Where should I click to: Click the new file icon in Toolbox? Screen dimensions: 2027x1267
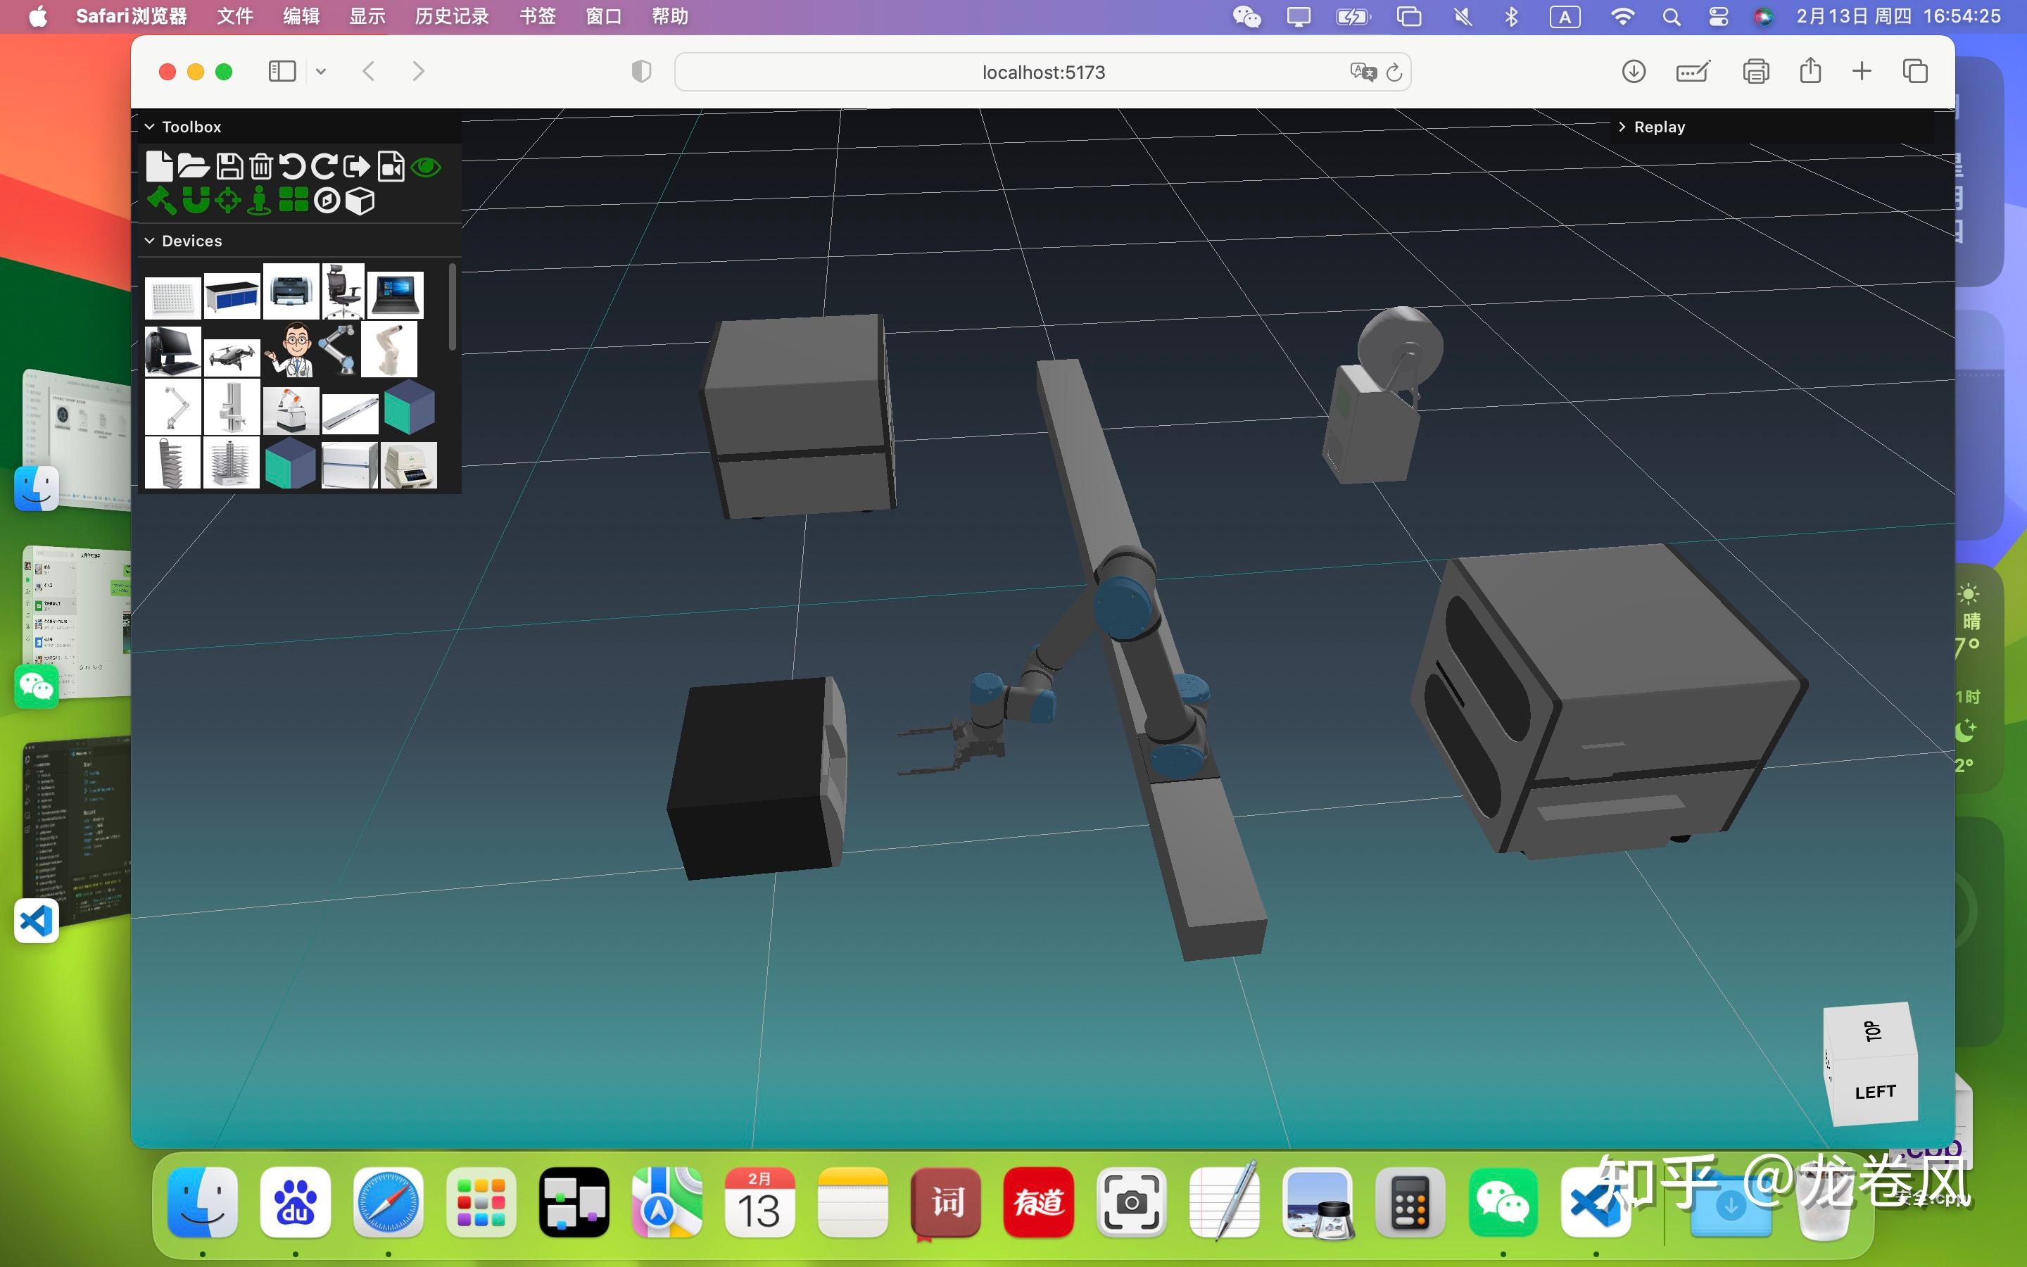159,167
